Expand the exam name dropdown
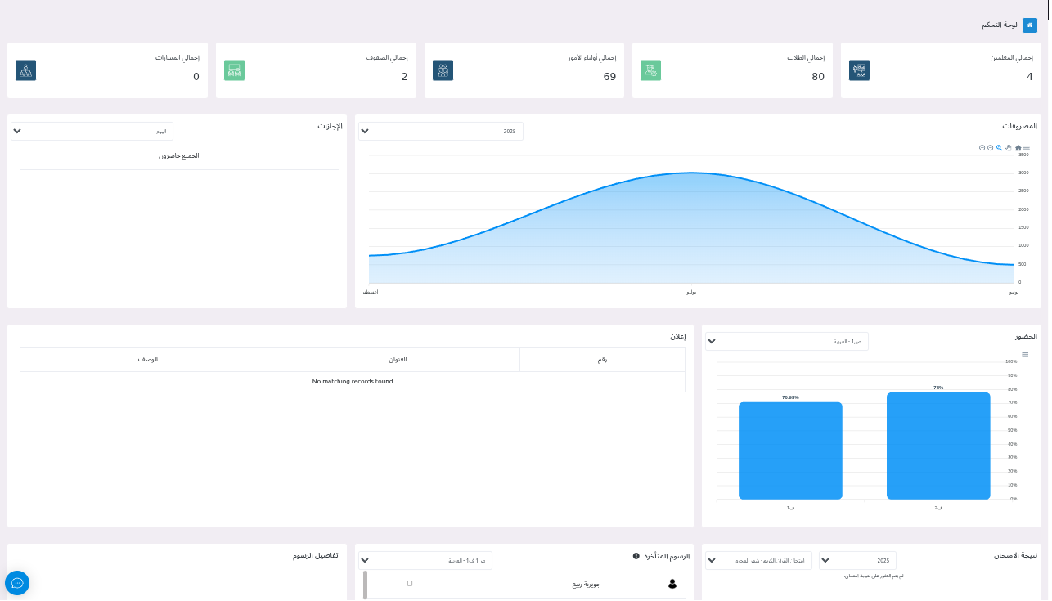The image size is (1052, 601). pos(758,561)
